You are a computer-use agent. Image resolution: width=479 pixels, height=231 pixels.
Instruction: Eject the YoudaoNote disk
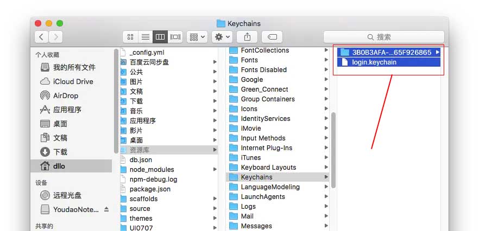click(x=106, y=209)
